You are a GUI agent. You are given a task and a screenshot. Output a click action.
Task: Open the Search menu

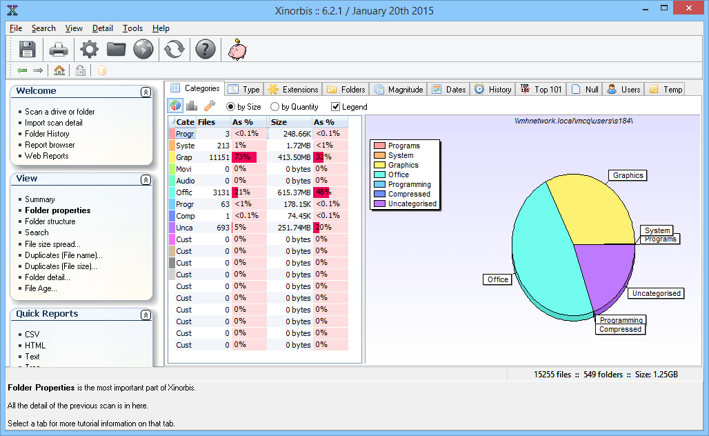[x=43, y=28]
